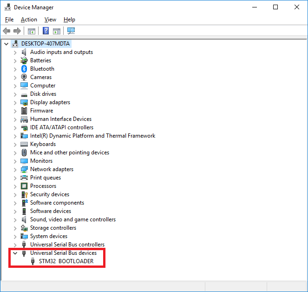
Task: Click the Batteries category icon
Action: (24, 60)
